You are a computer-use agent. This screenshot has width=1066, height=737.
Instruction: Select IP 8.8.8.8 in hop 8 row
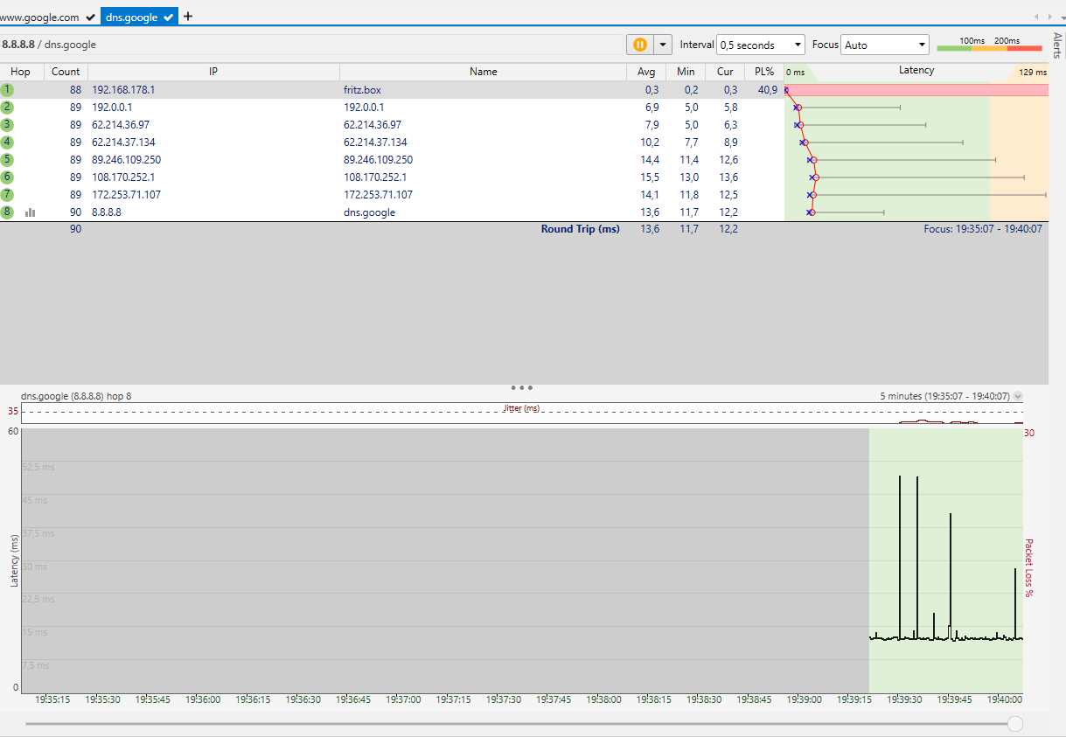pyautogui.click(x=107, y=212)
